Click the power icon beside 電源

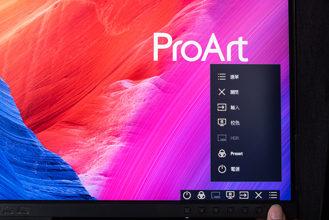coord(222,169)
